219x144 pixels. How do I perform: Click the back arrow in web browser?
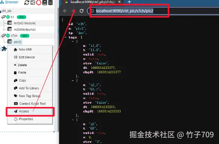point(65,11)
